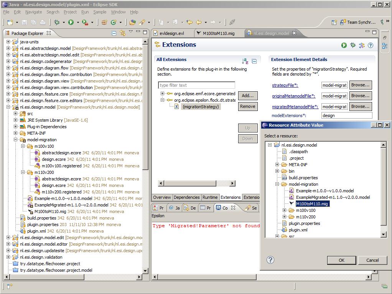Expand META-INF folder in the dialog
The width and height of the screenshot is (392, 294).
coord(277,164)
